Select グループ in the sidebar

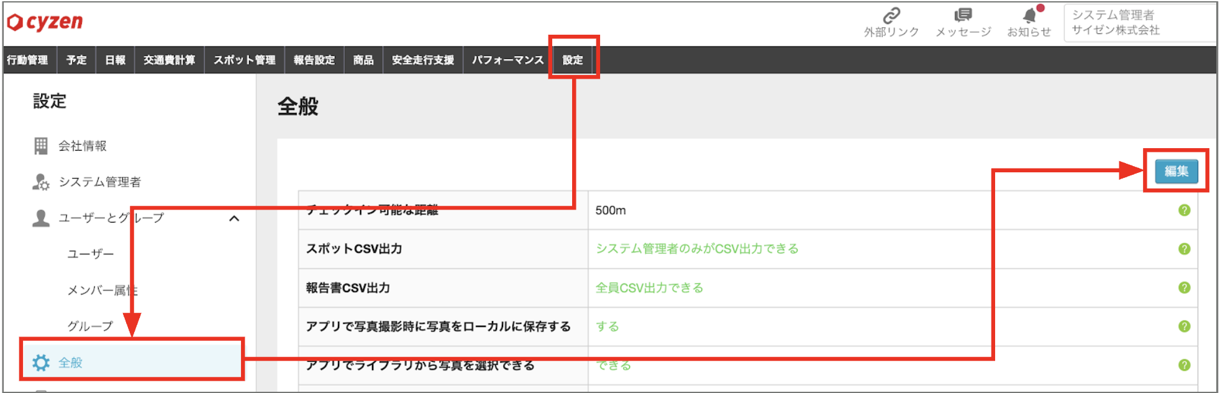[91, 326]
